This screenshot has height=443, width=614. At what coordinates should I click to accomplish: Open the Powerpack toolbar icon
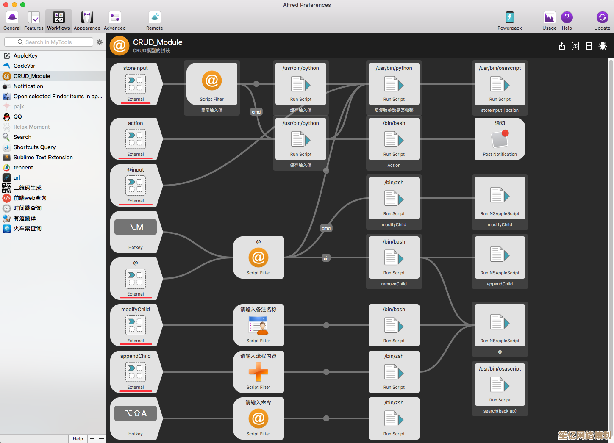tap(509, 21)
